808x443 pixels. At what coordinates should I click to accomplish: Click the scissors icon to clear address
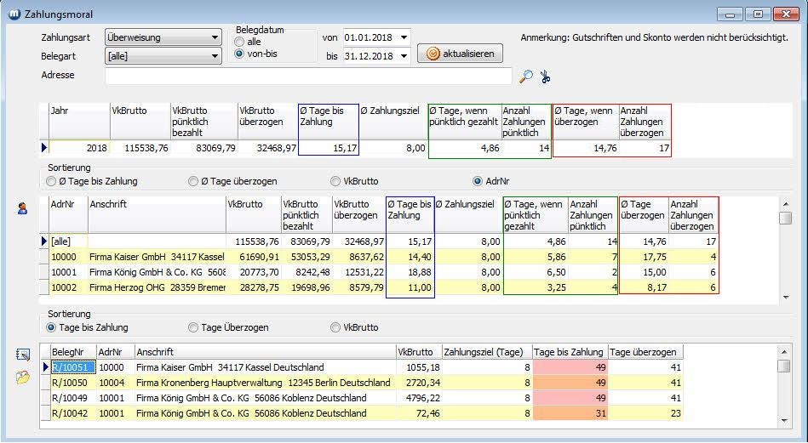pos(546,77)
